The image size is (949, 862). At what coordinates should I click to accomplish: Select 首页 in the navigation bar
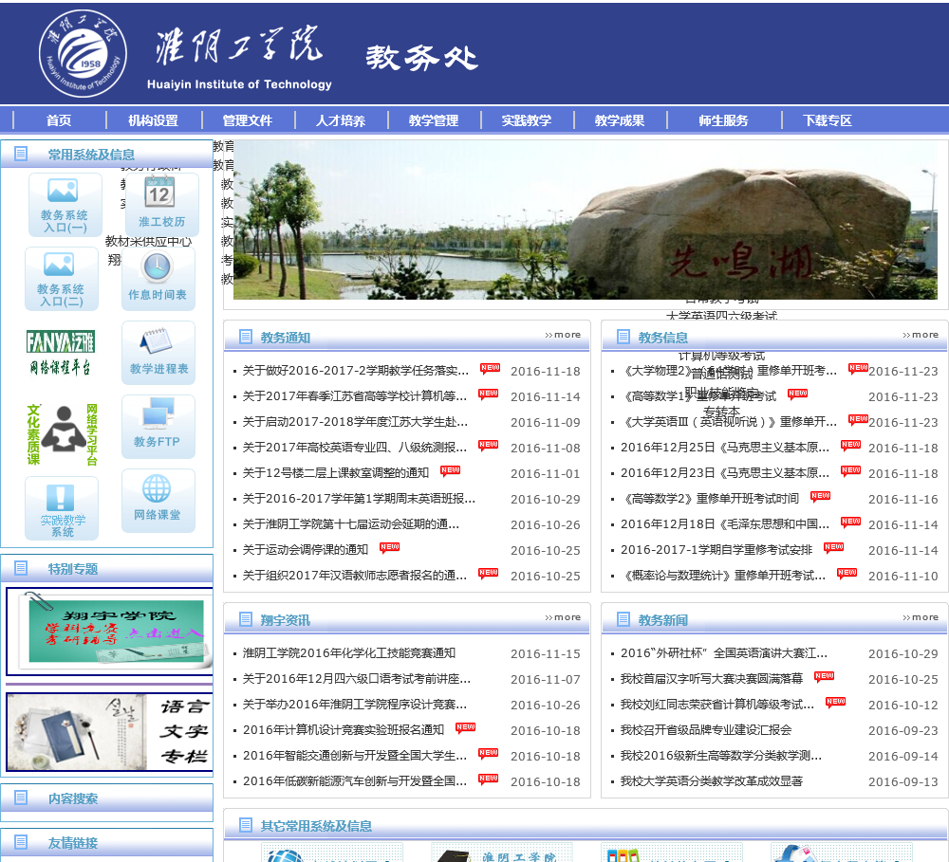click(59, 120)
